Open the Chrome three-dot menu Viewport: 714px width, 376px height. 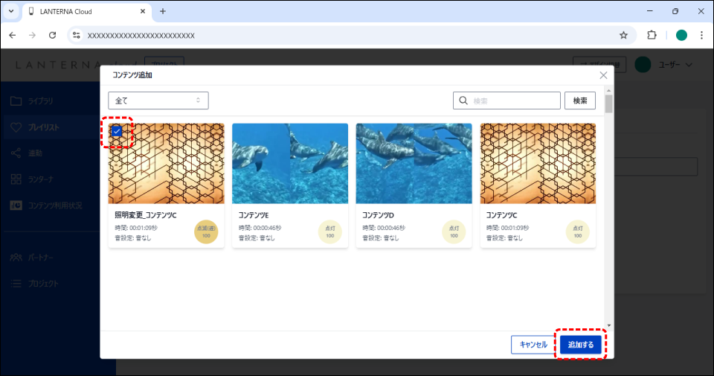click(x=701, y=35)
